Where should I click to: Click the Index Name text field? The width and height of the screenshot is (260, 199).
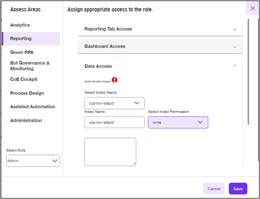[x=115, y=122]
